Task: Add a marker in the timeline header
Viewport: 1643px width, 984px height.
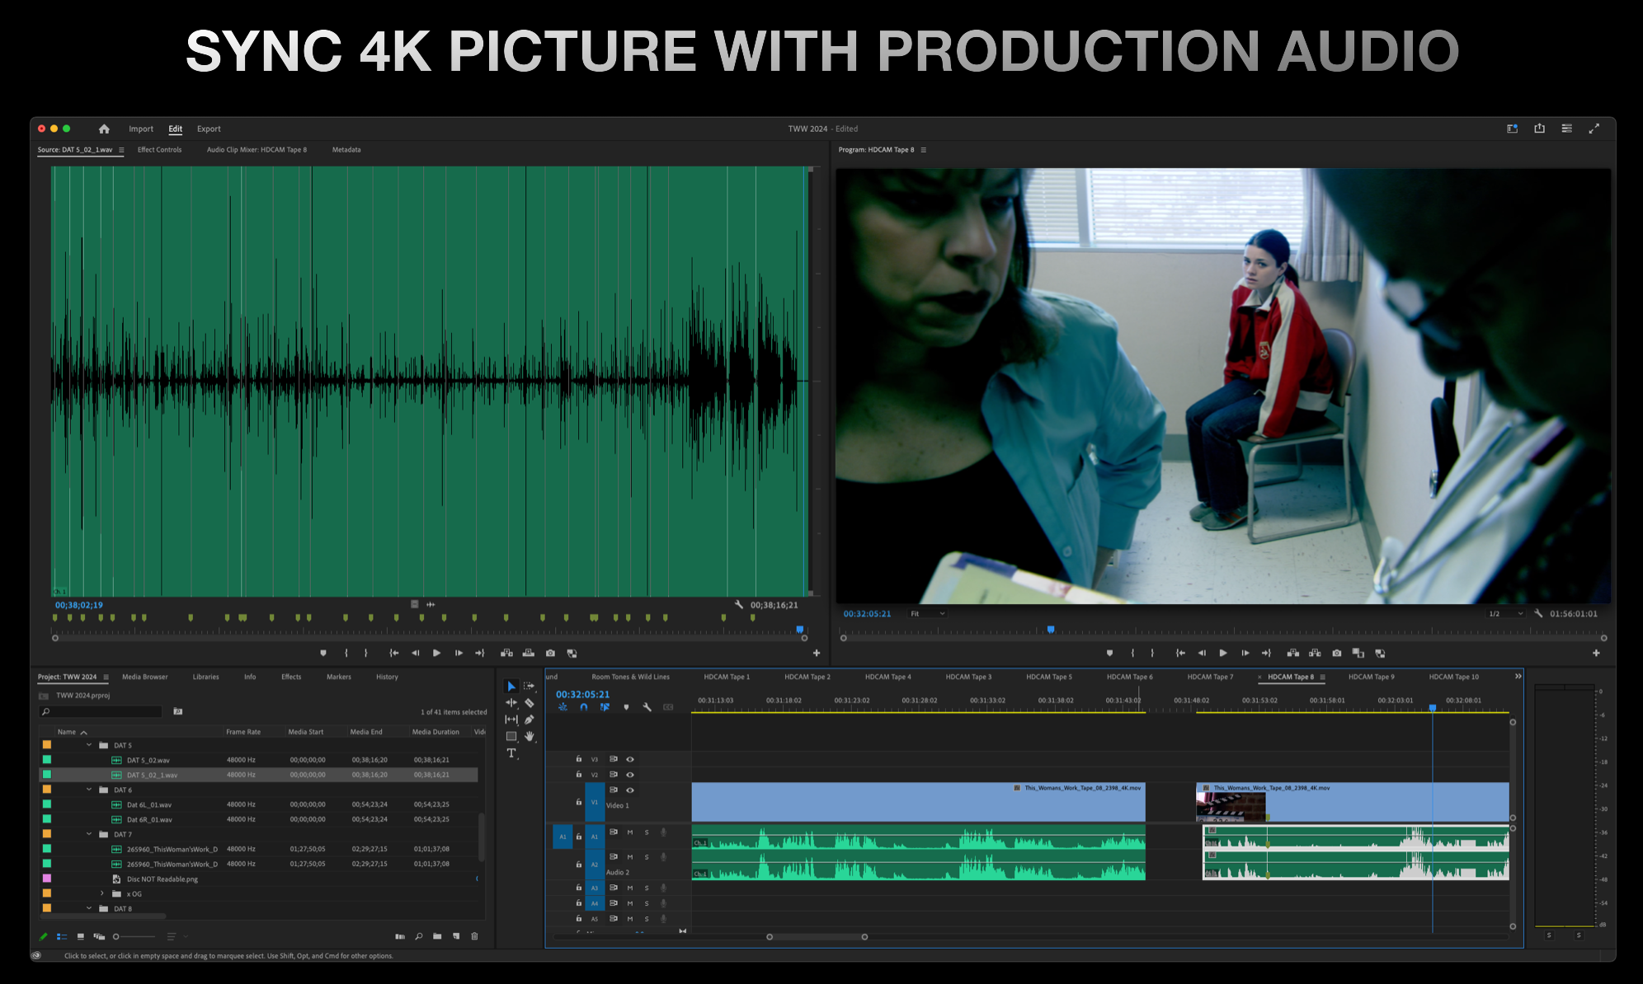Action: coord(626,707)
